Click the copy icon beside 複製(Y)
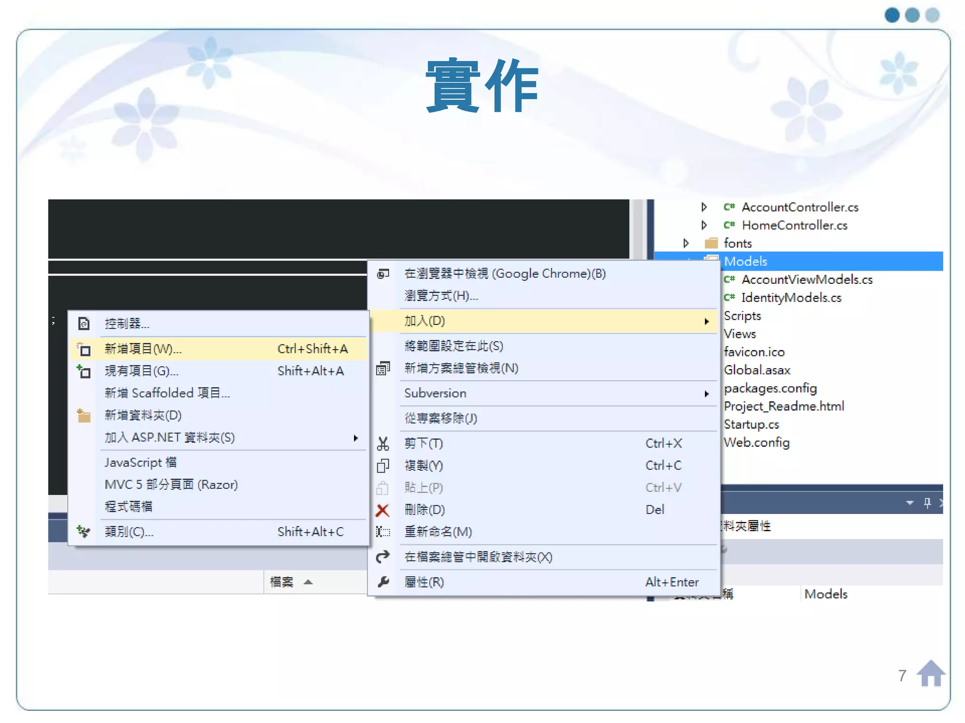 click(x=383, y=466)
